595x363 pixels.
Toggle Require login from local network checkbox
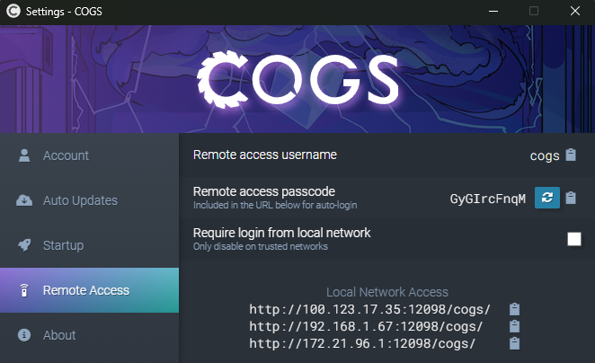click(574, 239)
